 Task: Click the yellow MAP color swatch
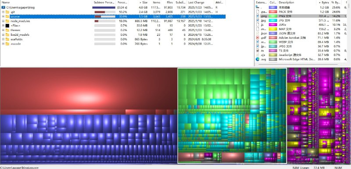tap(272, 29)
